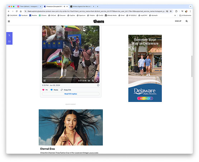The width and height of the screenshot is (199, 162).
Task: Go to them homepage via logo
Action: pos(99,21)
